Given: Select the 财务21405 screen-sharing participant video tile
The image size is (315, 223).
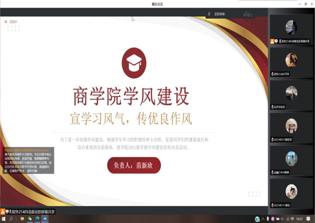Looking at the screenshot, I should click(291, 29).
